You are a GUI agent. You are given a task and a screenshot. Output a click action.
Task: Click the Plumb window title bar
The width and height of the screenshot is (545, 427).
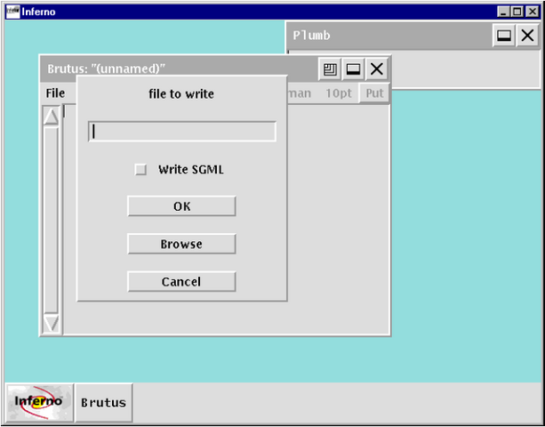click(x=389, y=36)
